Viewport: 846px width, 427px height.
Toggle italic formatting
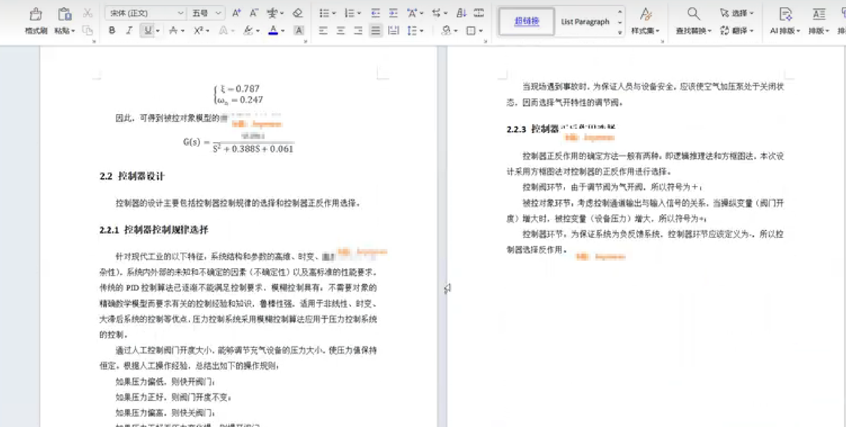129,31
